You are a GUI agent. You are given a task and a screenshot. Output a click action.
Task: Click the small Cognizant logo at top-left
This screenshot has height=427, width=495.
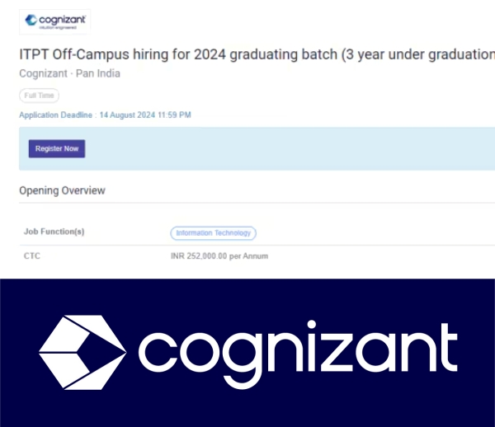pyautogui.click(x=54, y=20)
